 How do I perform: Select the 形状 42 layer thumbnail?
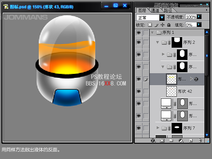click(x=171, y=91)
